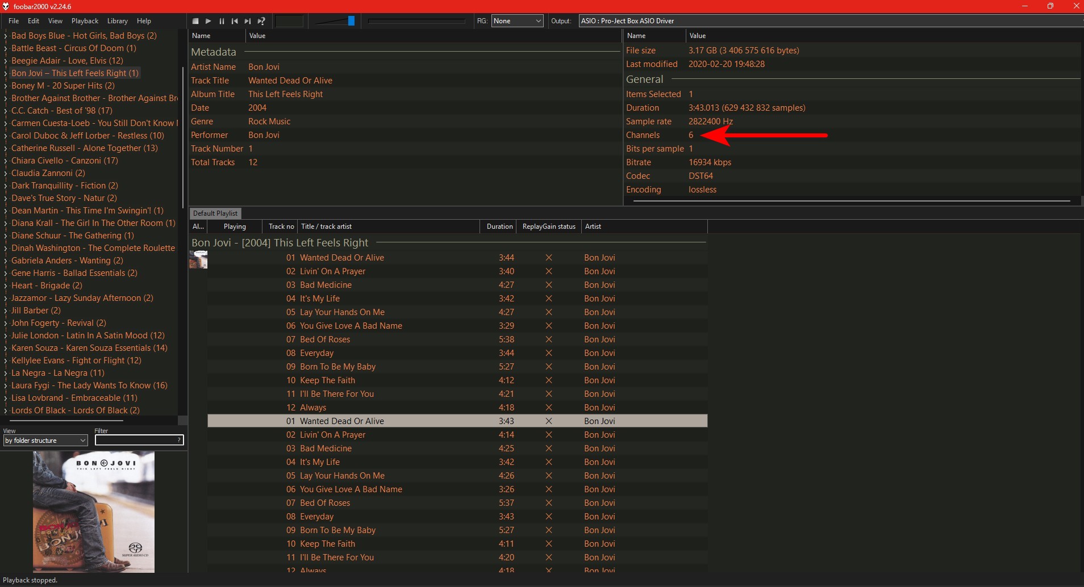The width and height of the screenshot is (1084, 587).
Task: Click the library Filter input field
Action: tap(135, 440)
